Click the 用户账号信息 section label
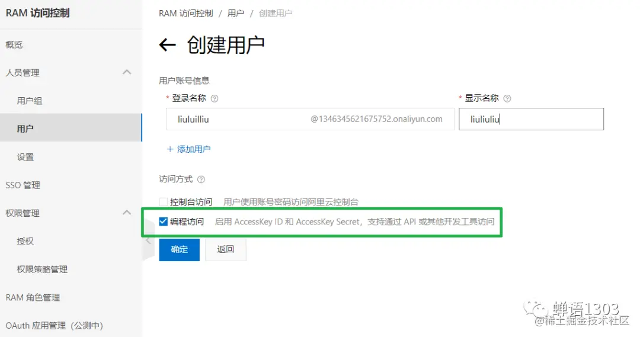This screenshot has width=640, height=337. [184, 81]
